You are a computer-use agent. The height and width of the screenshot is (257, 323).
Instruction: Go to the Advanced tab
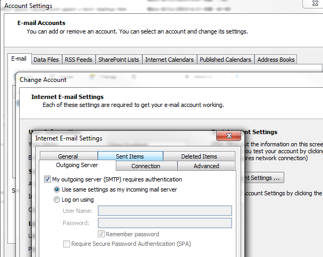point(206,166)
